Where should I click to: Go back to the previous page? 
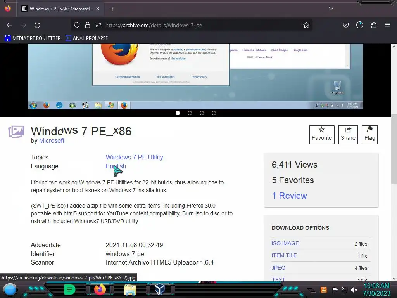coord(9,25)
